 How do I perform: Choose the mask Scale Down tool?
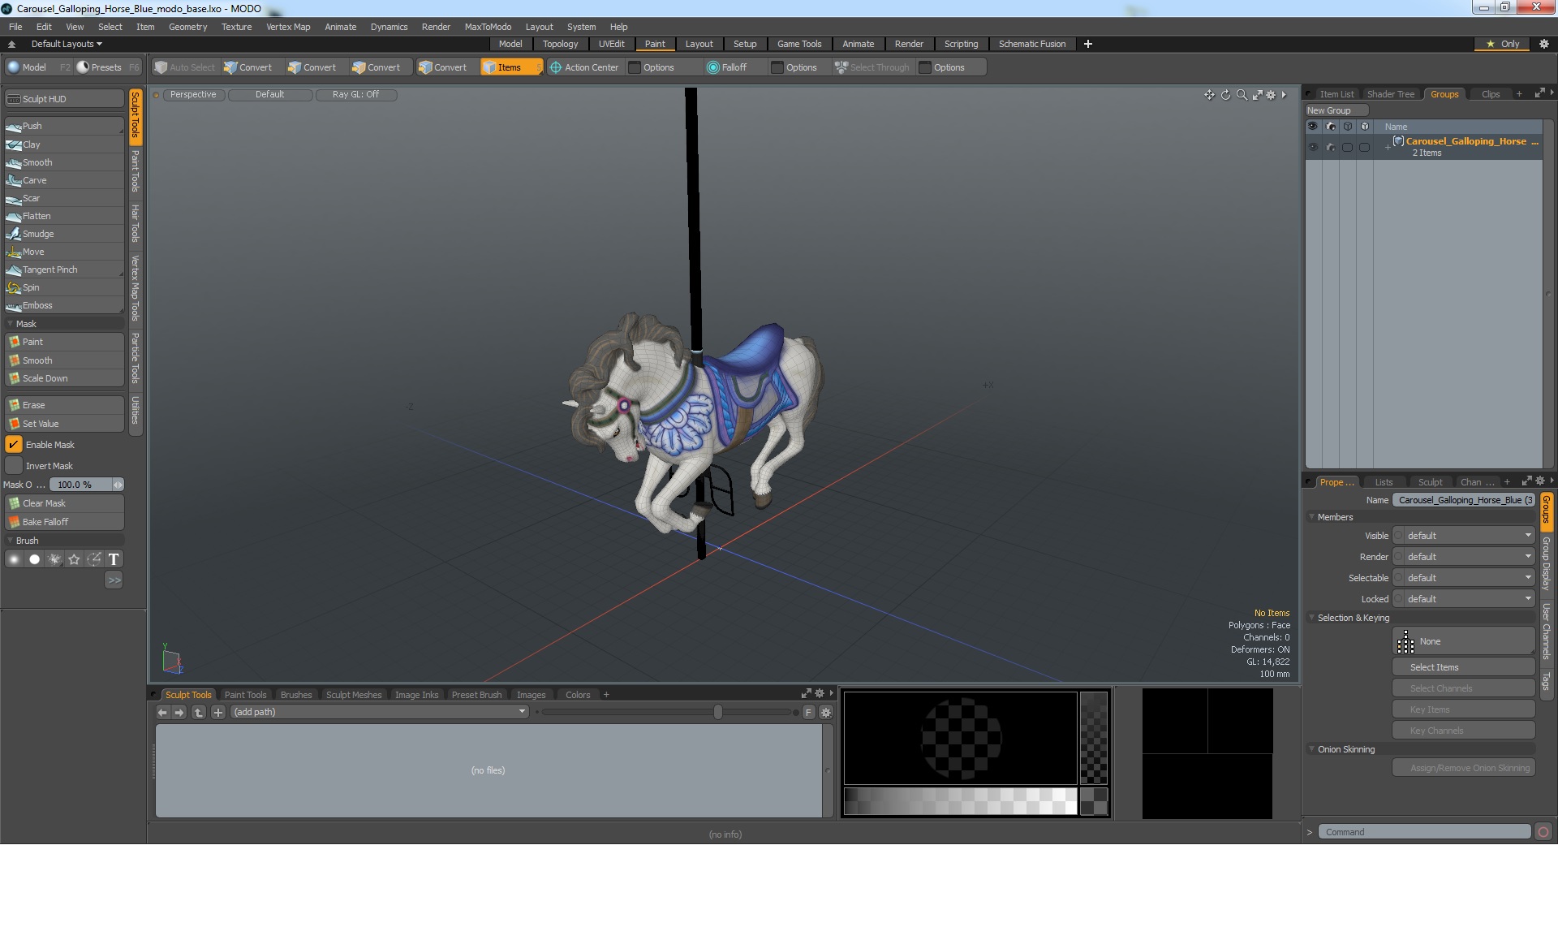tap(64, 378)
